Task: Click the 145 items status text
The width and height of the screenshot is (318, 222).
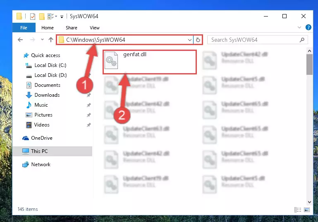Action: click(28, 209)
